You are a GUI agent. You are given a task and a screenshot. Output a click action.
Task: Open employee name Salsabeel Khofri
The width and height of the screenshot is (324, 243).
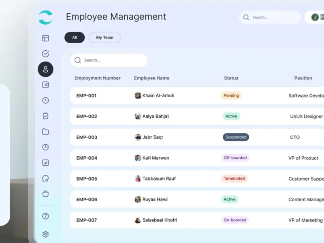[160, 220]
